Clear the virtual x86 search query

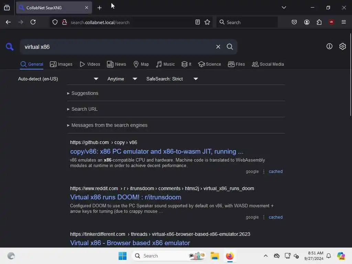(218, 47)
